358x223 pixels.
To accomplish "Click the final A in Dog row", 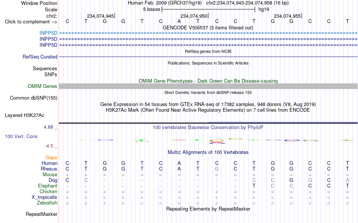I will click(347, 180).
